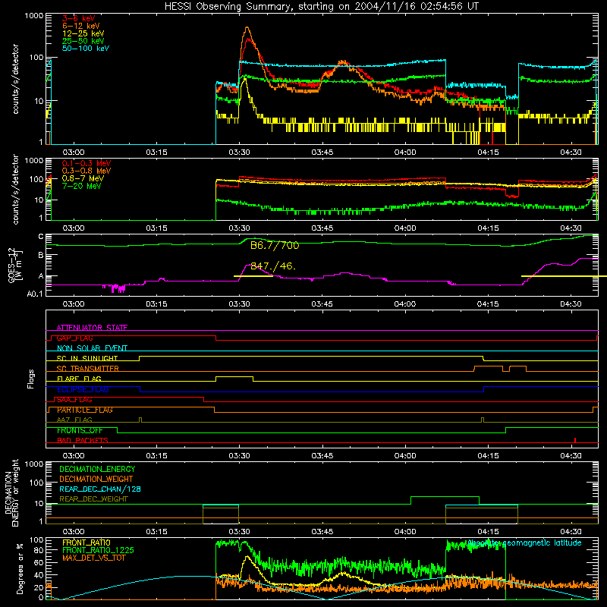Select the '12-25 keV' legend entry
Screen dimensions: 607x607
click(x=83, y=33)
